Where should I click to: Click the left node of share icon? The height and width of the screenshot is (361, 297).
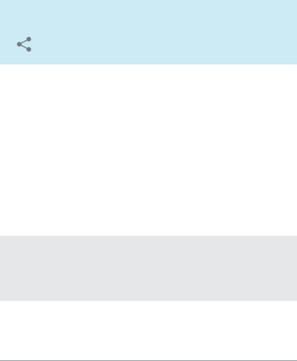click(19, 44)
